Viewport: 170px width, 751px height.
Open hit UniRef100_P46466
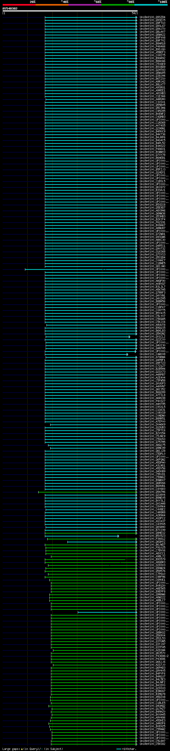click(x=152, y=47)
